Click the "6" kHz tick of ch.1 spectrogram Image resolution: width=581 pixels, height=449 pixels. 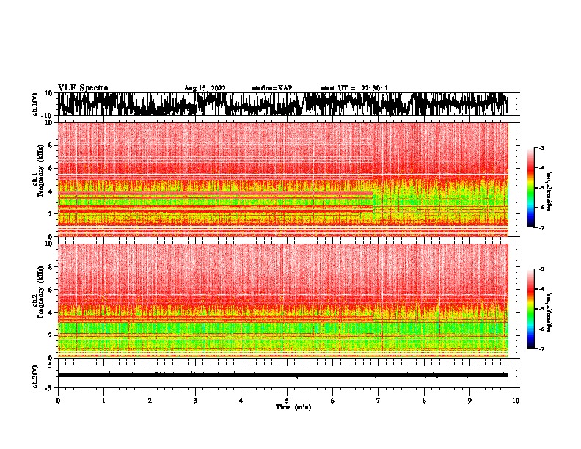tap(51, 169)
